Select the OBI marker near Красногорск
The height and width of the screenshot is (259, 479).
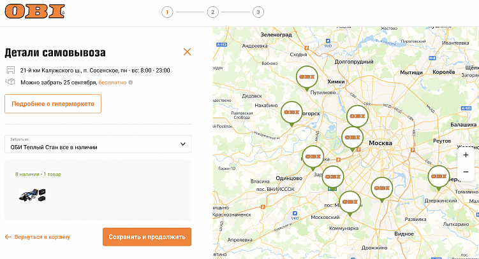291,113
